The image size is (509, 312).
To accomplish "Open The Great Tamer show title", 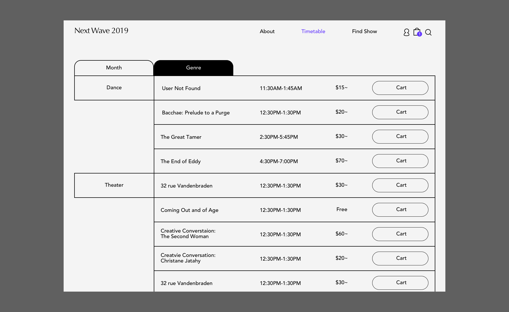I will pos(181,137).
